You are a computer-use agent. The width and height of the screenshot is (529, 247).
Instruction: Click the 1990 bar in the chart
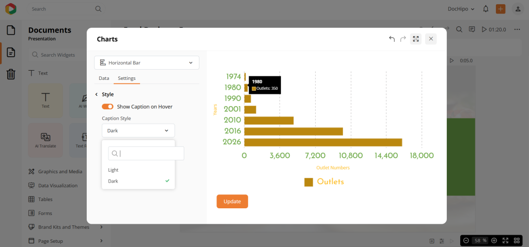(x=247, y=98)
